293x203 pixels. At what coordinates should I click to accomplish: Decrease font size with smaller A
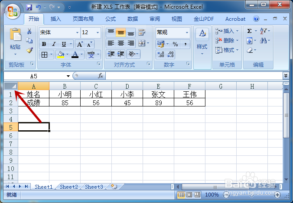click(89, 44)
